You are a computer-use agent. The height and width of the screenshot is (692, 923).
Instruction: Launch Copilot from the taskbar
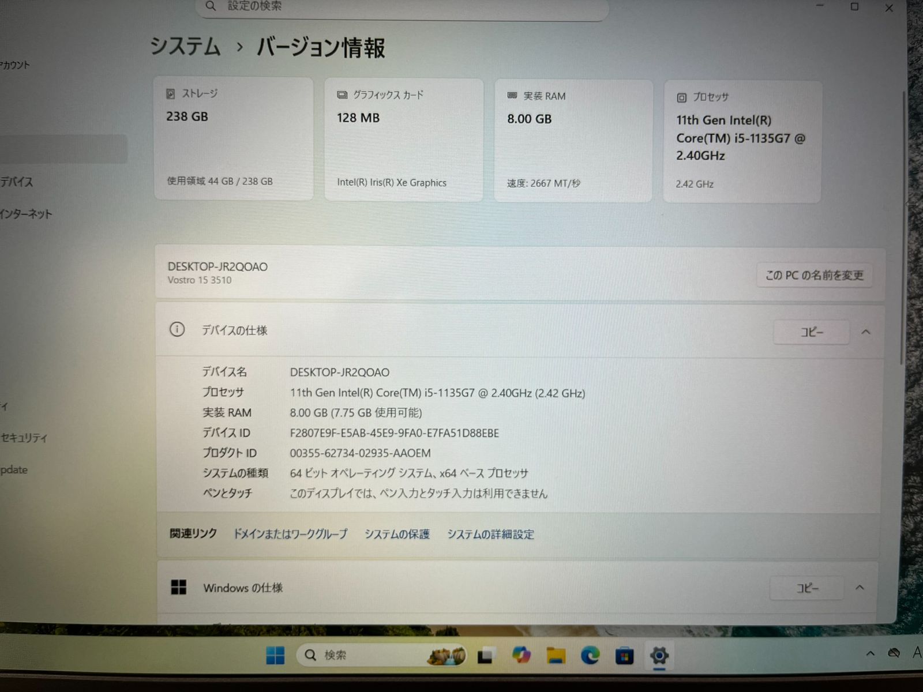point(521,655)
